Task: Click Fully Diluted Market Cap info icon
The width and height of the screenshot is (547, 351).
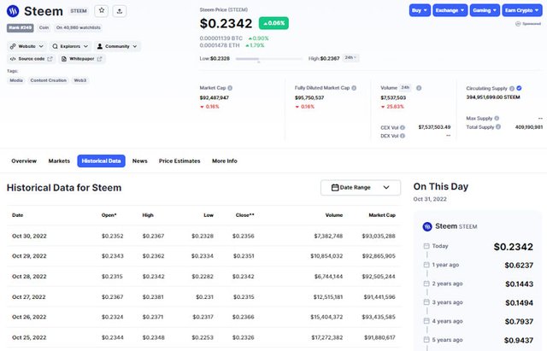Action: pyautogui.click(x=354, y=88)
